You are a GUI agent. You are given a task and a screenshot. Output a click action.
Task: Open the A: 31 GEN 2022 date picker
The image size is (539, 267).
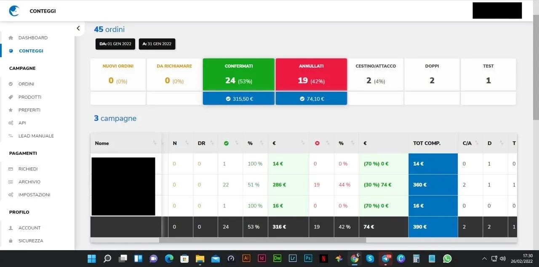coord(157,44)
